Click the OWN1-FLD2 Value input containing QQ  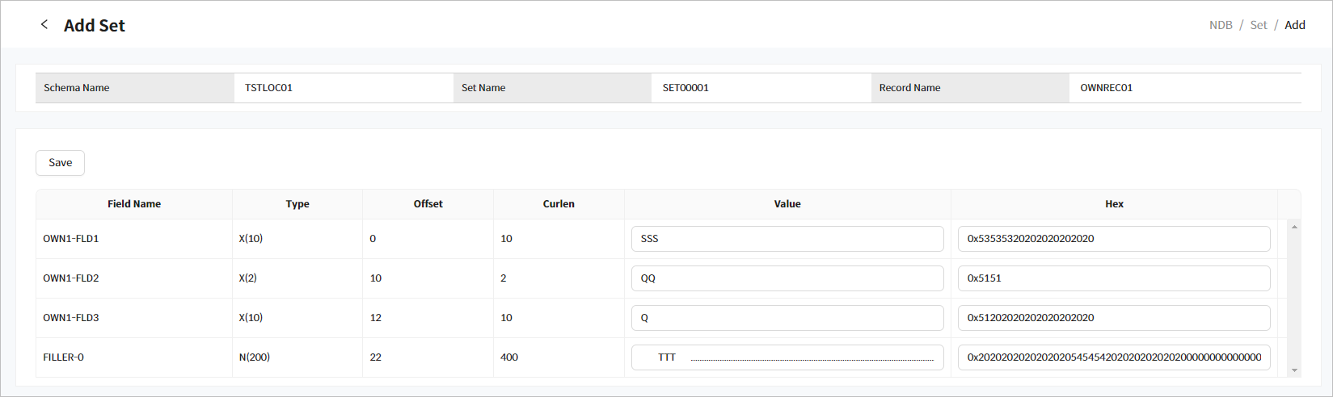pyautogui.click(x=787, y=278)
